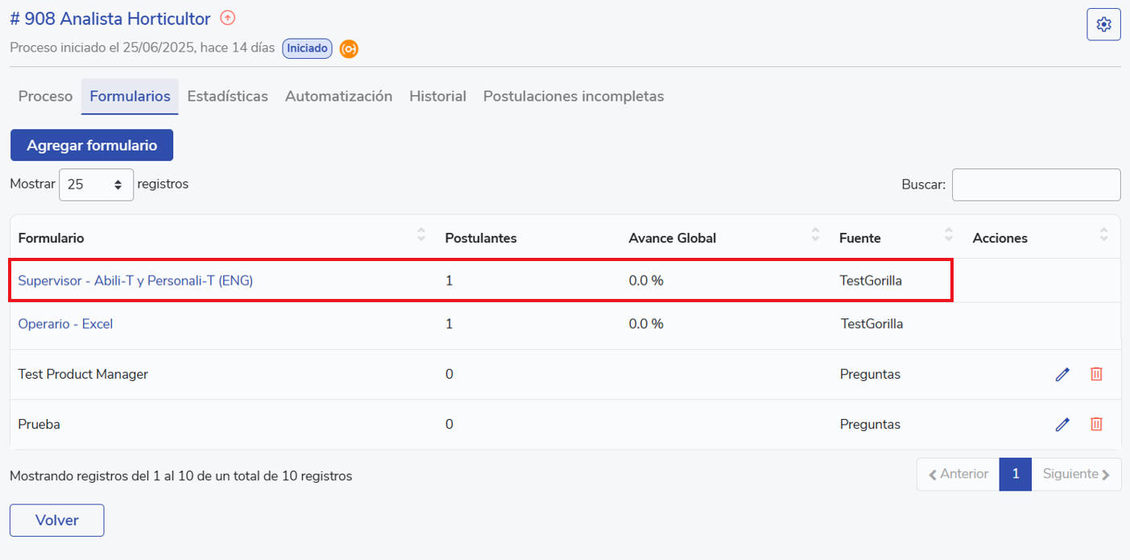Click the Mostrando registros summary text

click(x=181, y=476)
